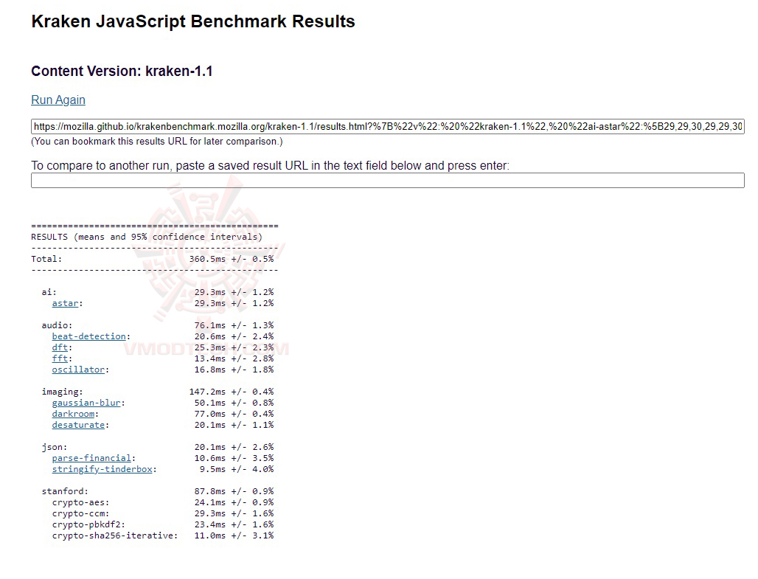758x579 pixels.
Task: Click the 'To compare to another run' instruction
Action: 270,165
